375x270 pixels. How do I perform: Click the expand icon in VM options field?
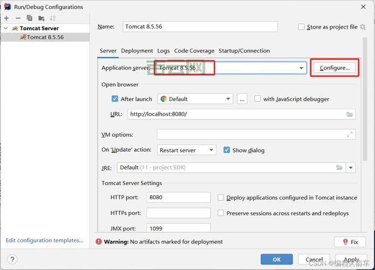(350, 134)
